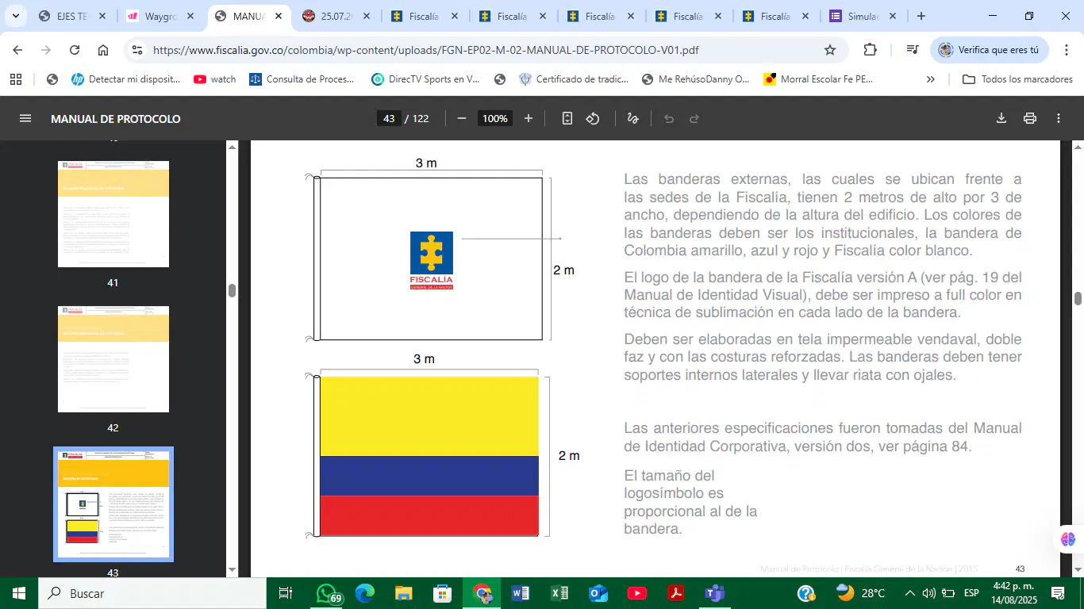The width and height of the screenshot is (1084, 609).
Task: Open the DirecTV Sports bookmark
Action: tap(426, 79)
